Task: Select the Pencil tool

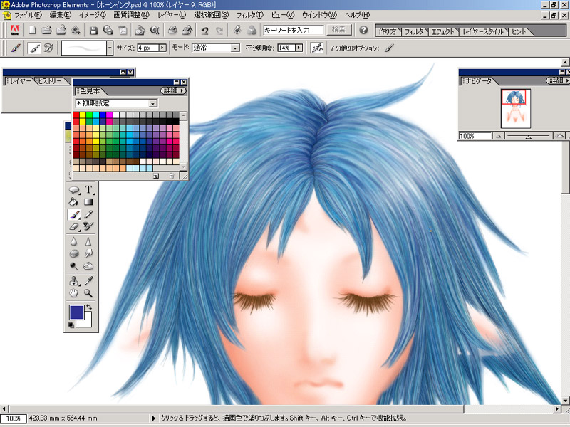Action: 88,215
